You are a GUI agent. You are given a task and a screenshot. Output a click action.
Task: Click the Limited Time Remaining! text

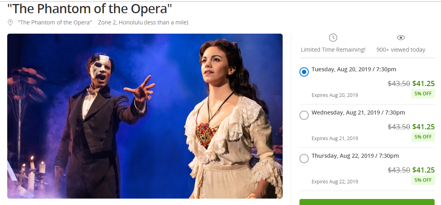point(333,50)
